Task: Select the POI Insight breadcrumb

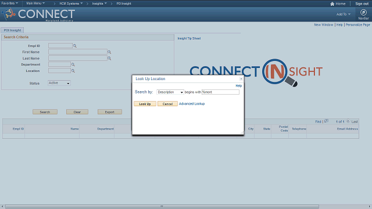Action: click(124, 3)
